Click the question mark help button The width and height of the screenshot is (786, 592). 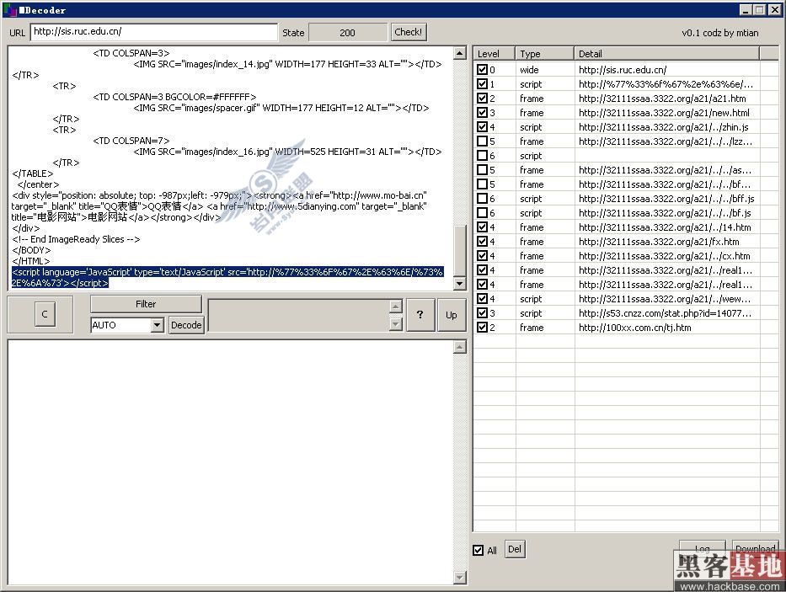pyautogui.click(x=420, y=315)
